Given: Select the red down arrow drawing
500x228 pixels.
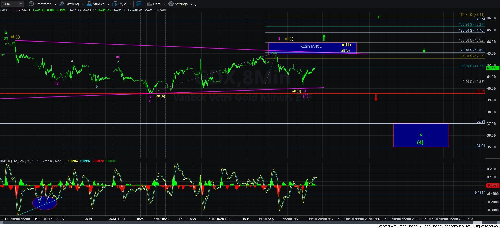Looking at the screenshot, I should 376,98.
